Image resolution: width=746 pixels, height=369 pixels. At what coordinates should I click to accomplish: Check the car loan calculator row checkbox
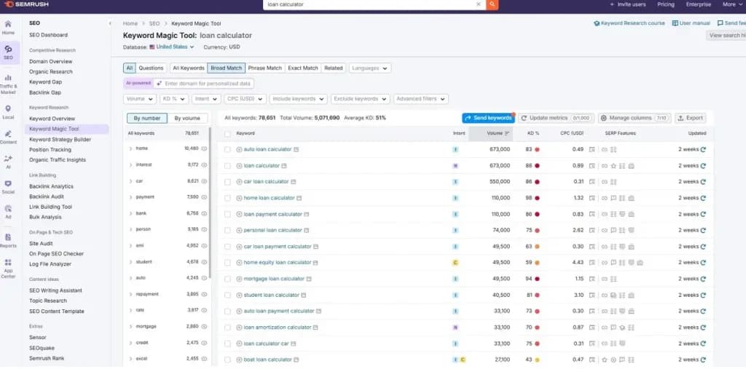227,182
